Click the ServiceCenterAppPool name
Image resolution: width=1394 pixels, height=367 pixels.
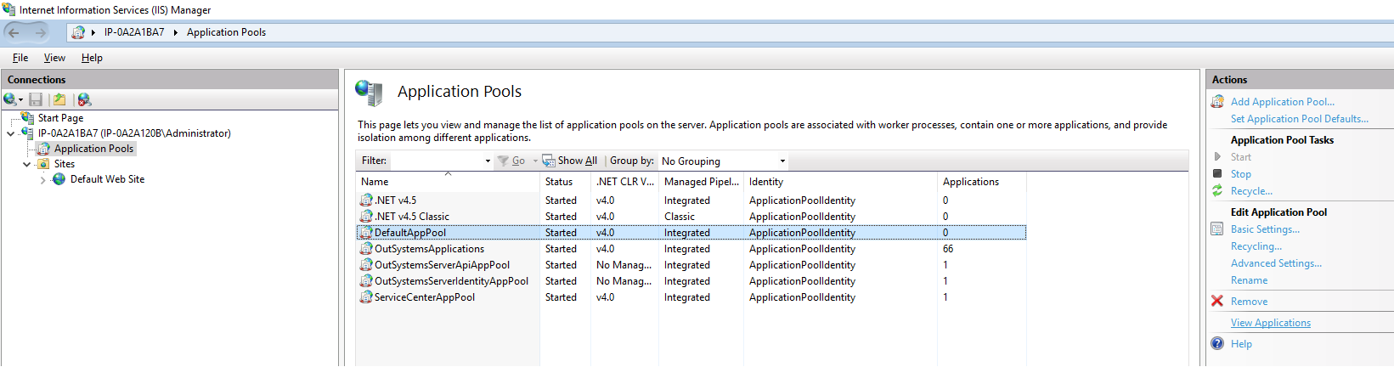click(424, 297)
